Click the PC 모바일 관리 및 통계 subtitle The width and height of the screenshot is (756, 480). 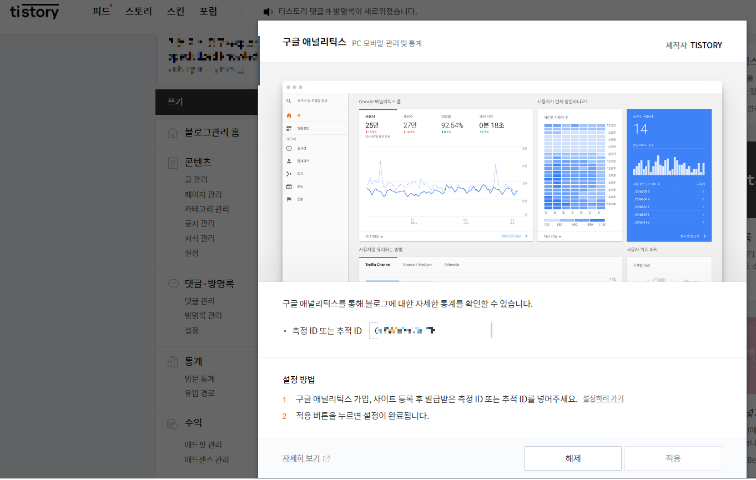(x=387, y=43)
